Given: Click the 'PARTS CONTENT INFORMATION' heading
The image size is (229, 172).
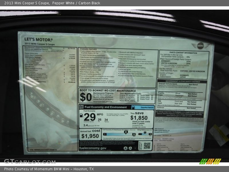Looking at the screenshot, I should (183, 53).
